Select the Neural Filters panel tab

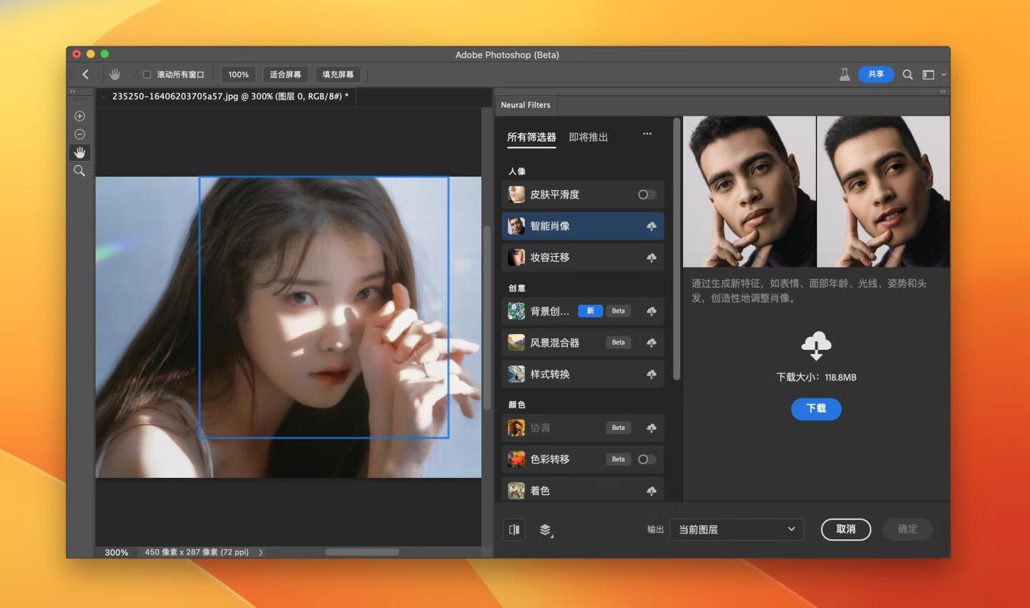[x=526, y=105]
